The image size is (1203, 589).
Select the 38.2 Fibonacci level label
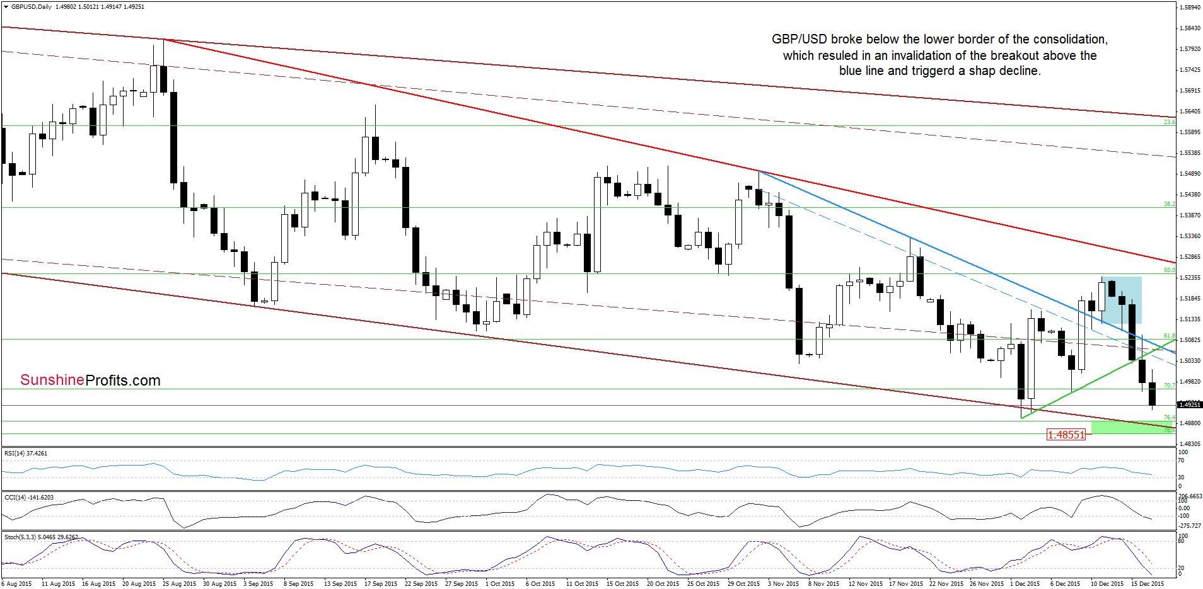coord(1169,204)
